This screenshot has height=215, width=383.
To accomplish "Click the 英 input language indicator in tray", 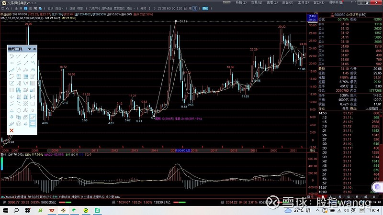I will 353,210.
